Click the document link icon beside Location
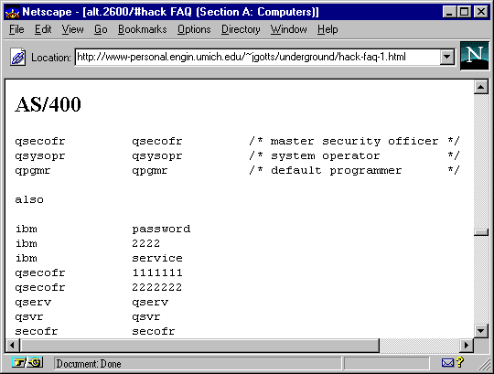The height and width of the screenshot is (374, 494). (18, 57)
